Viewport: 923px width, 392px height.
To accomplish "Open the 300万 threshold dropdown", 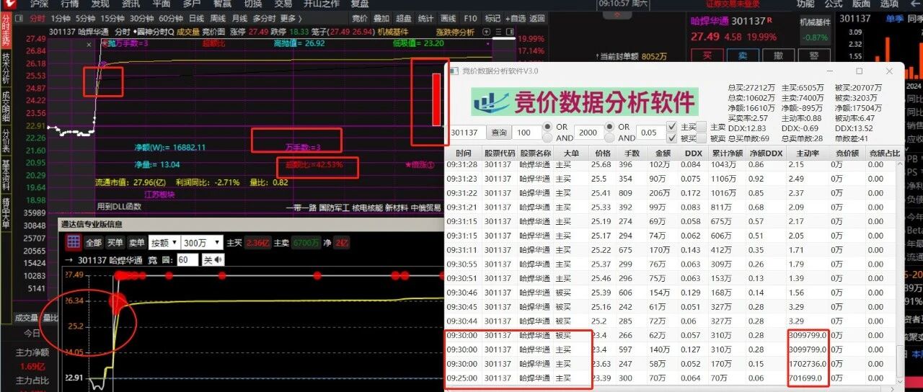I will pos(201,243).
